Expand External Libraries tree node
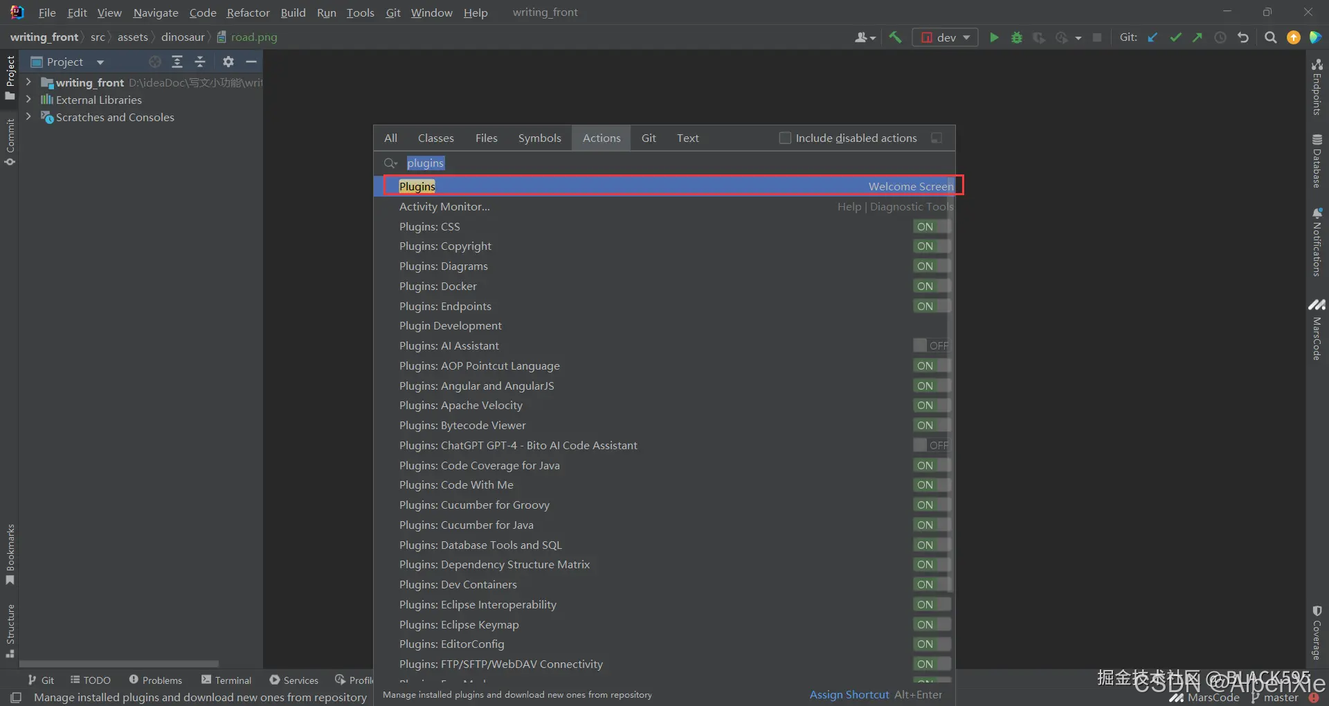Screen dimensions: 1329x706 pos(28,99)
